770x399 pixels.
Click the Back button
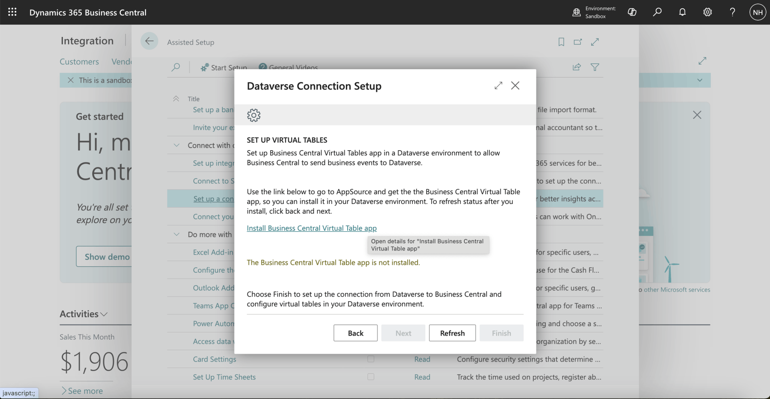(x=356, y=333)
